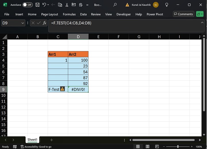Viewport: 207px width, 149px height.
Task: Click the lightbulb ideas icon
Action: [167, 5]
